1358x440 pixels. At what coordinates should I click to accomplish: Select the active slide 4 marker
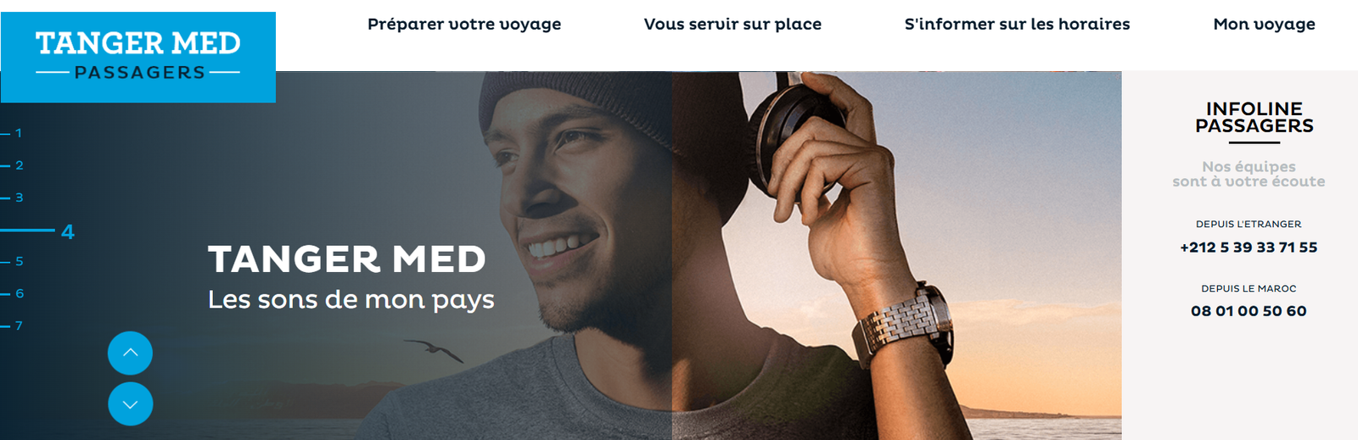click(x=37, y=231)
